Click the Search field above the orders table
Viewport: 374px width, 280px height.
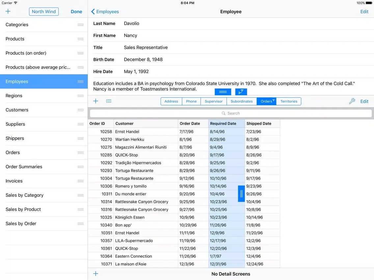pos(231,113)
